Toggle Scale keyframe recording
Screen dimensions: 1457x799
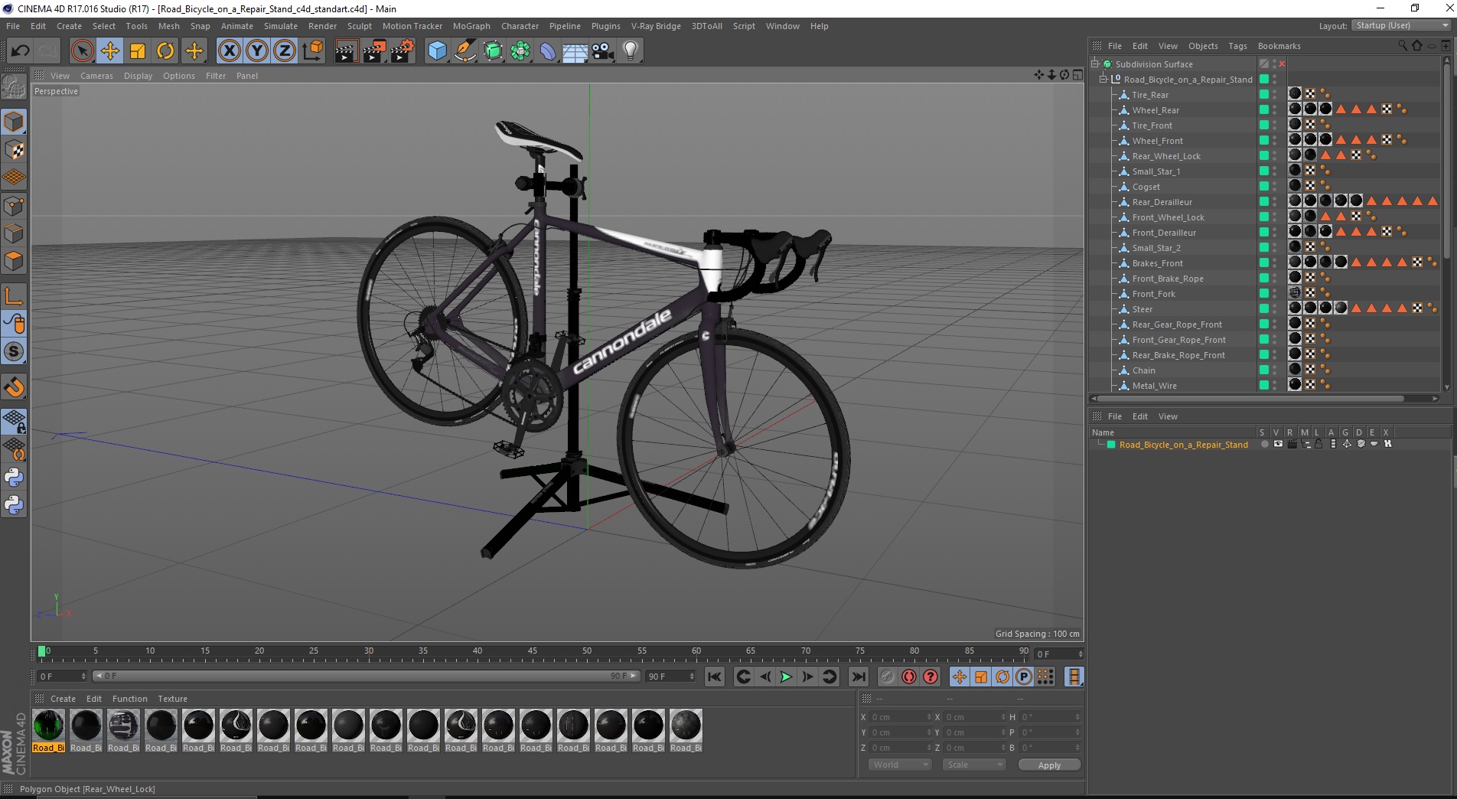(981, 677)
